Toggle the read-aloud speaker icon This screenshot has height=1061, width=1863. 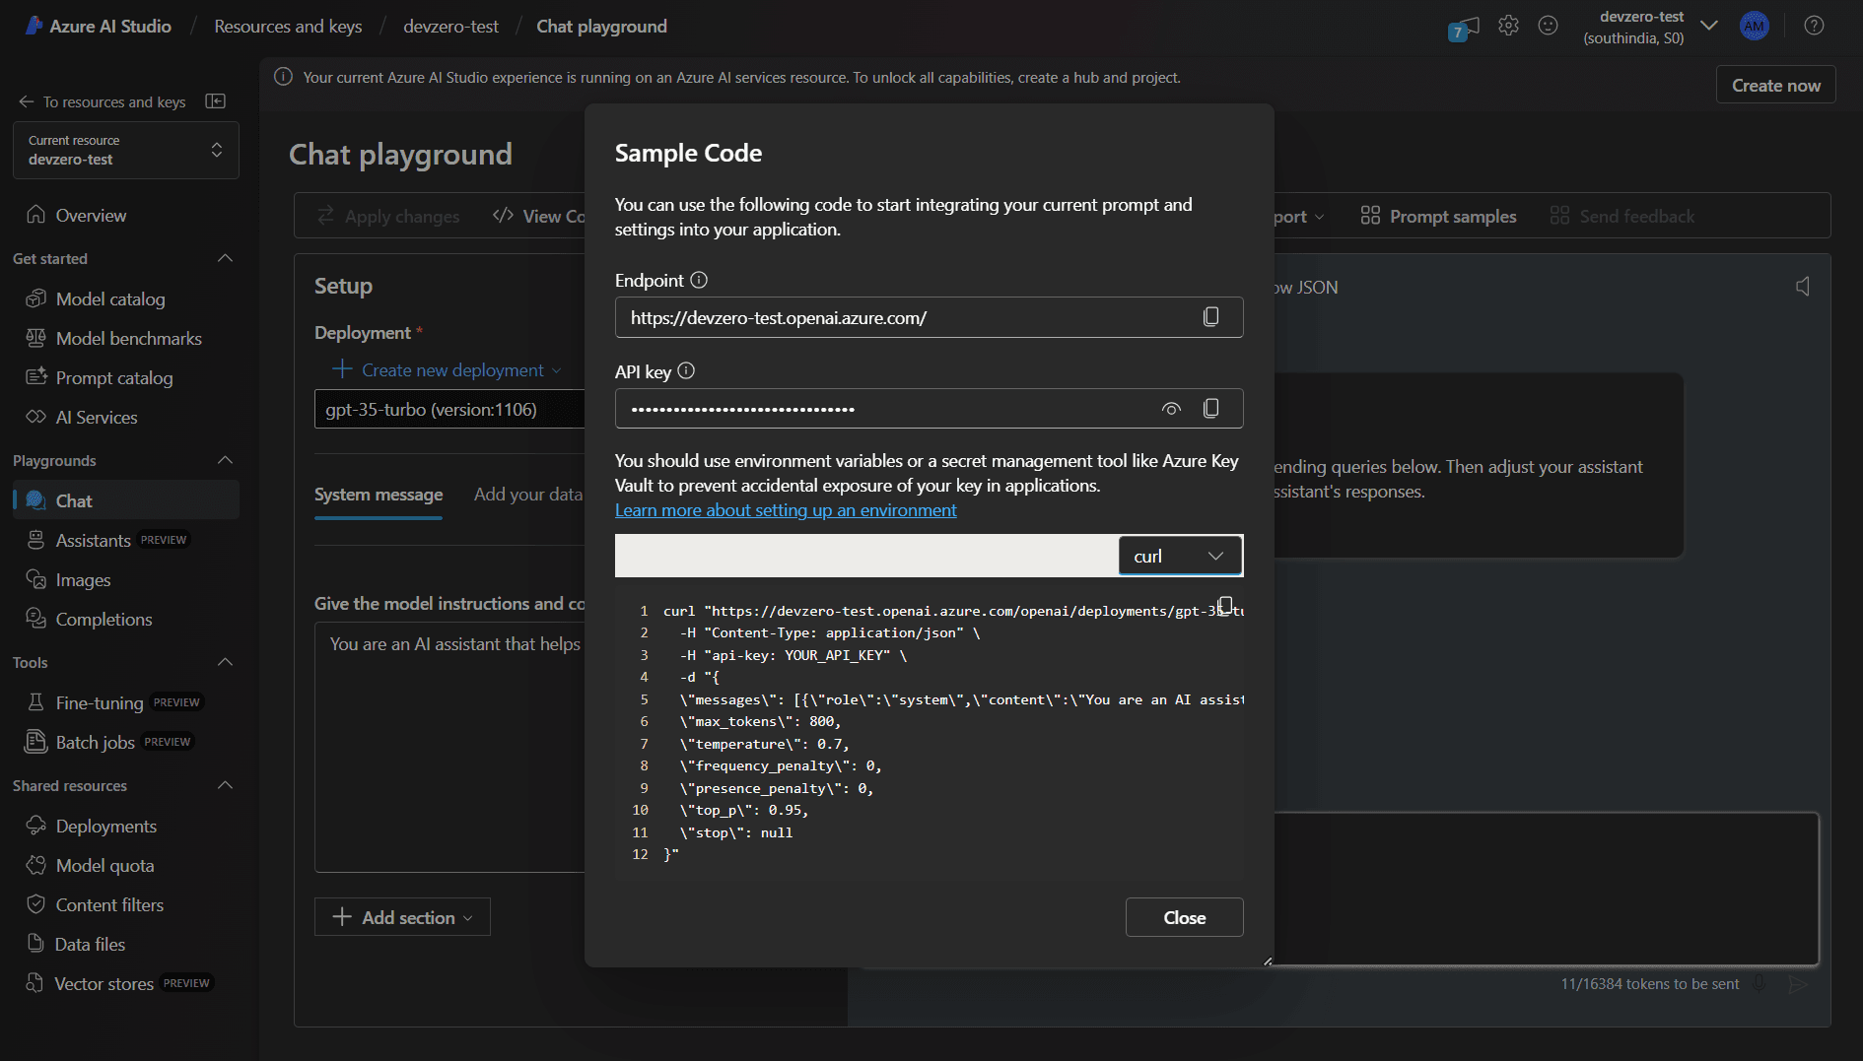click(x=1804, y=287)
